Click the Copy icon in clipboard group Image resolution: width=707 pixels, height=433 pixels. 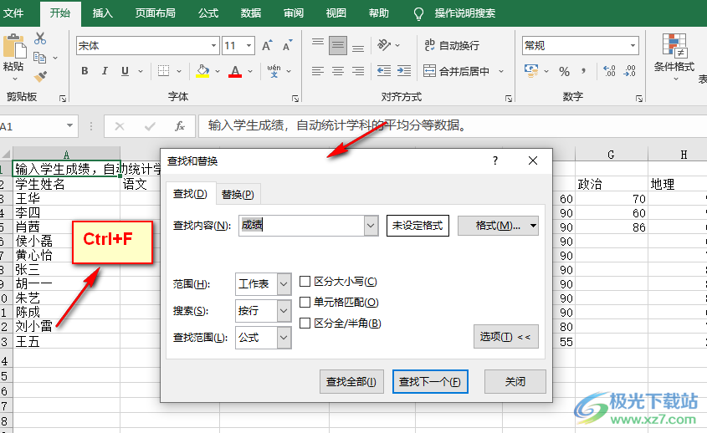pos(39,58)
